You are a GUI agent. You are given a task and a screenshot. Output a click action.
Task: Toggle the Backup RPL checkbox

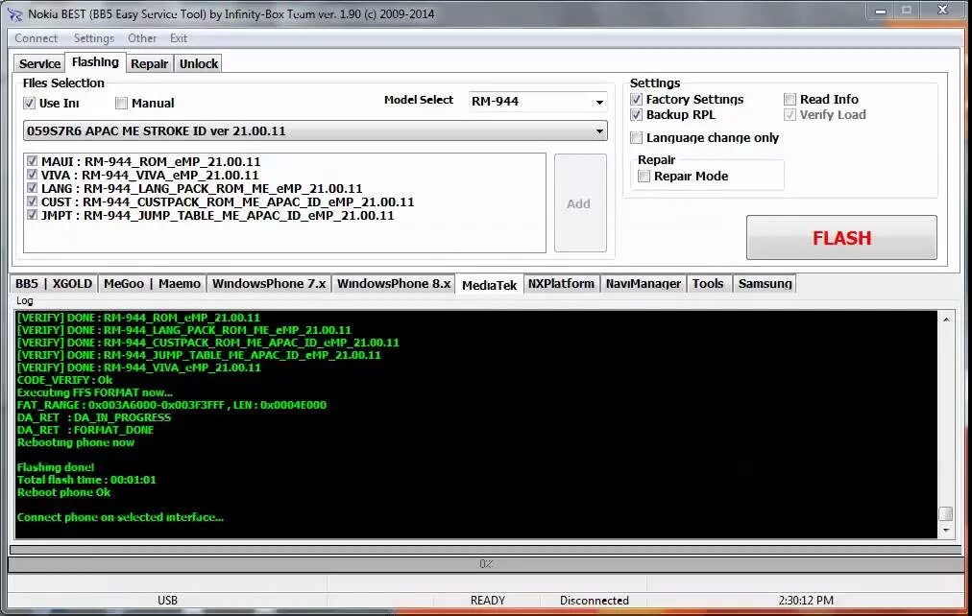point(636,114)
